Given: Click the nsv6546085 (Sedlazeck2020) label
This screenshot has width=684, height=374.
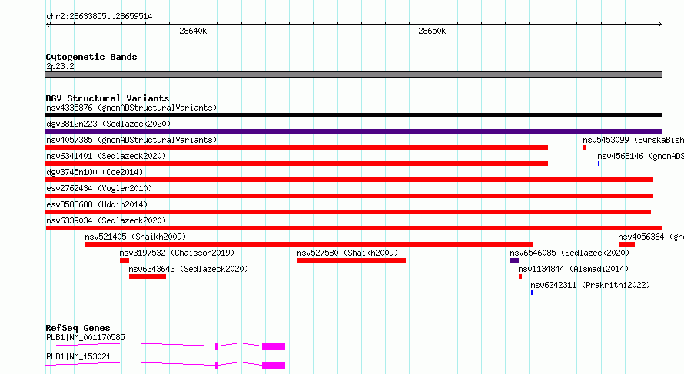Looking at the screenshot, I should 569,253.
